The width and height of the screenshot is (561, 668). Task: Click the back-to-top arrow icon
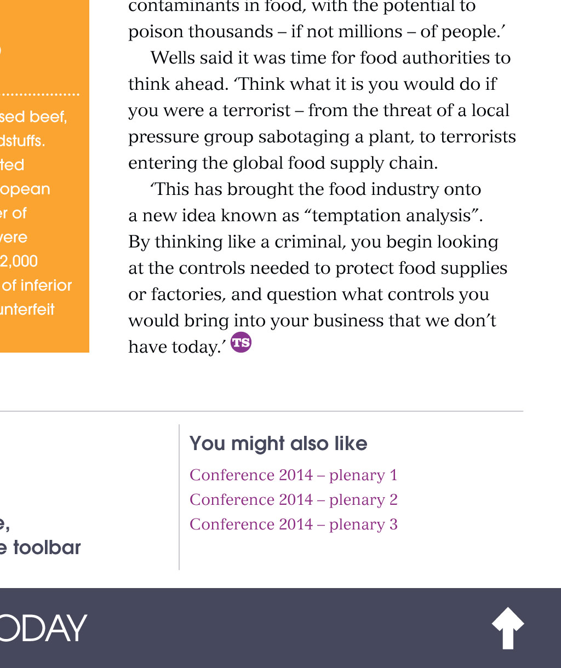[x=508, y=627]
